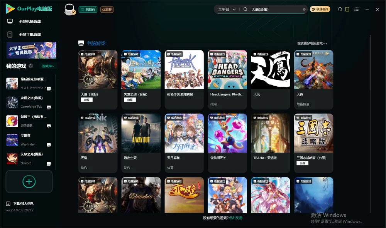The height and width of the screenshot is (228, 386).
Task: Click the magnifier search icon
Action: [245, 9]
